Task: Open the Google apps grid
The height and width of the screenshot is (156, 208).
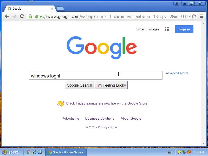Action: coord(167,29)
